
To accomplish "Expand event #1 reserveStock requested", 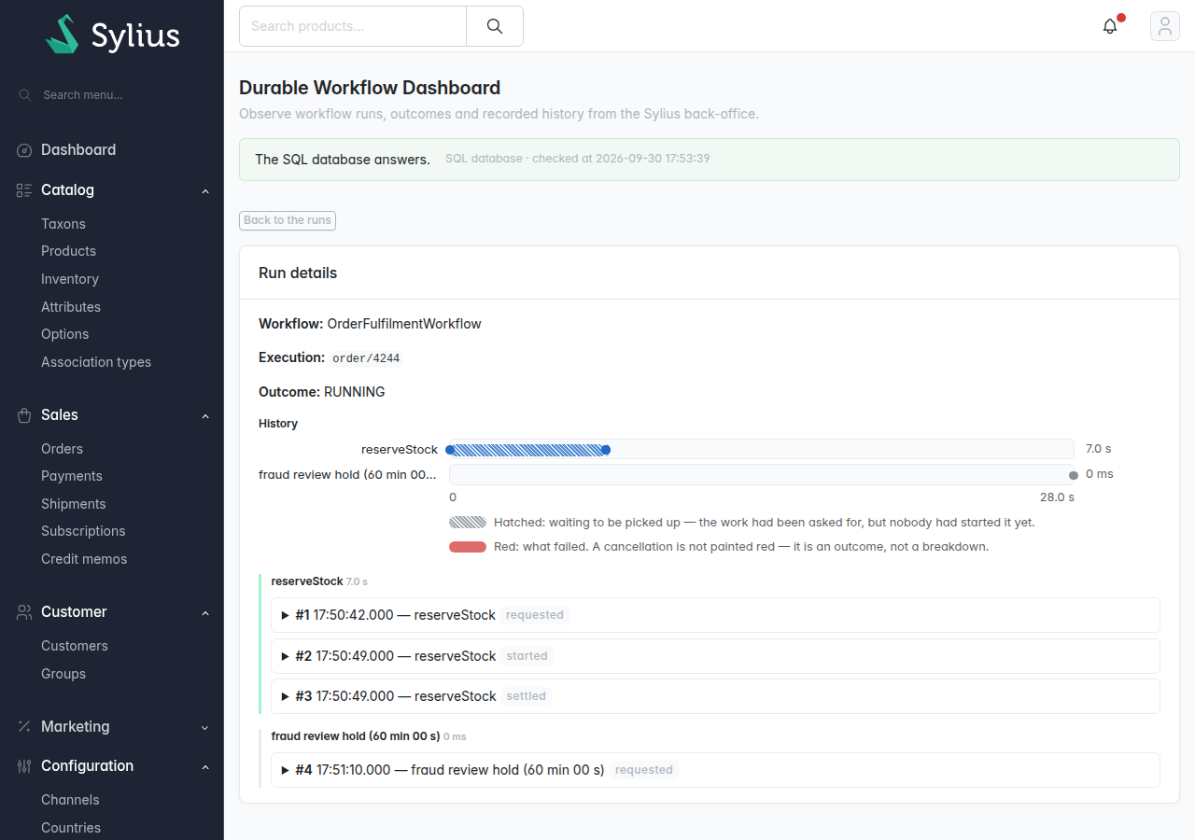I will (x=715, y=615).
